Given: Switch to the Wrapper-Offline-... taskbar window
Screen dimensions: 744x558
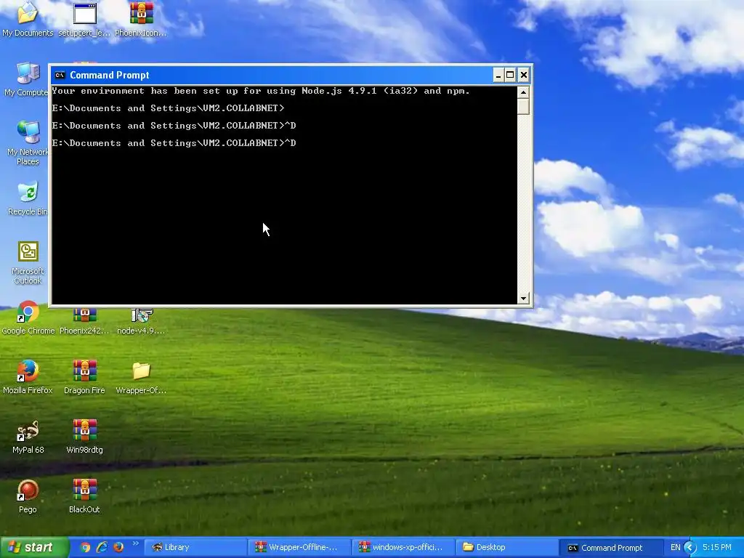Looking at the screenshot, I should pyautogui.click(x=299, y=548).
